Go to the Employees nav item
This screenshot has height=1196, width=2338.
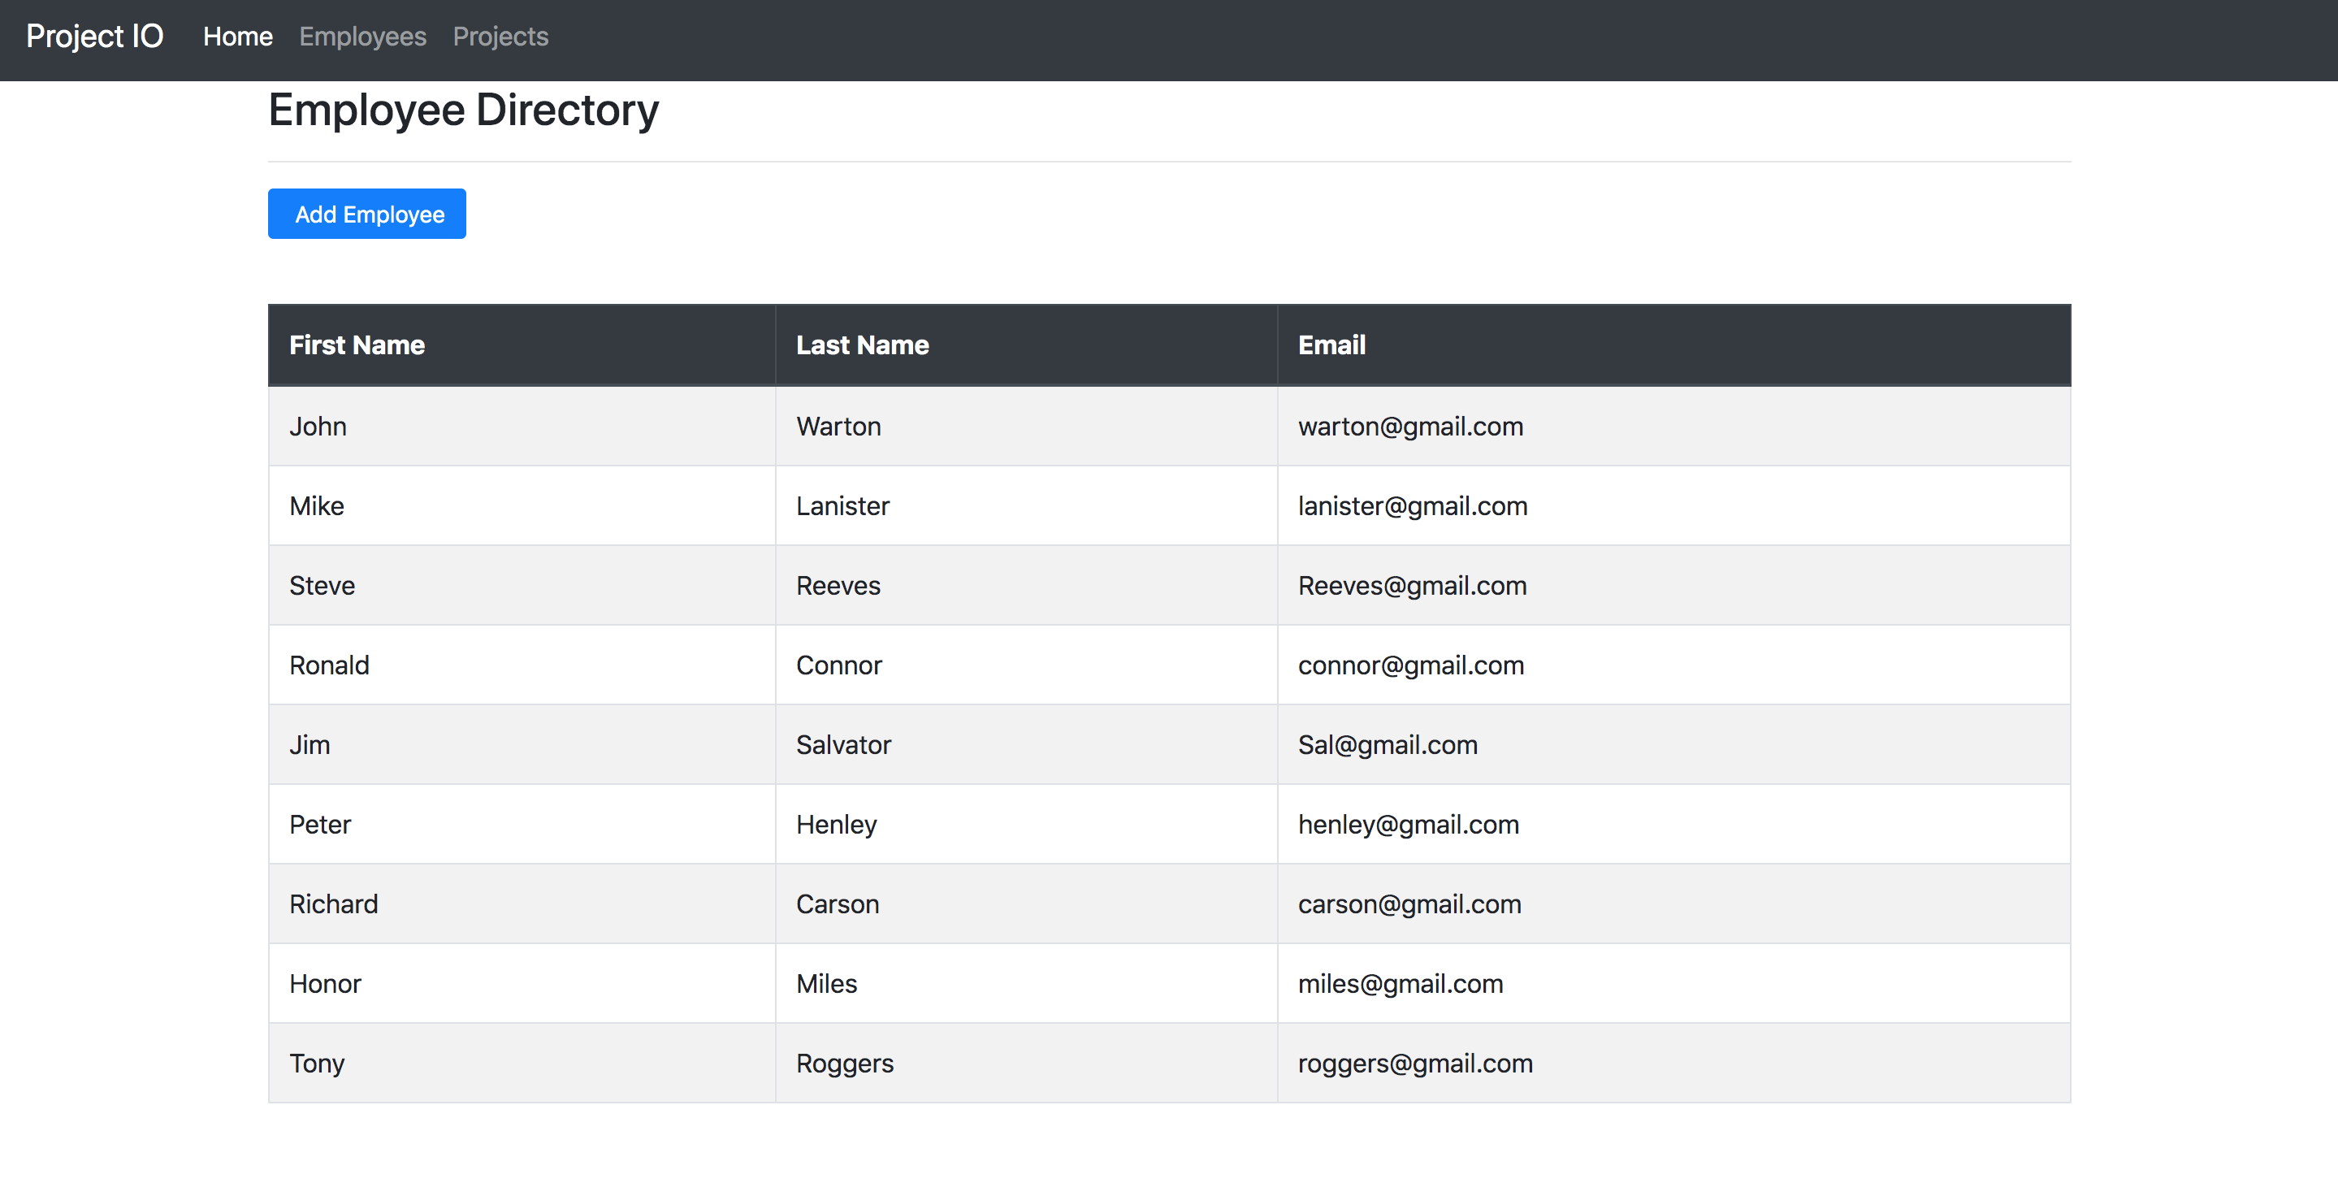[362, 37]
